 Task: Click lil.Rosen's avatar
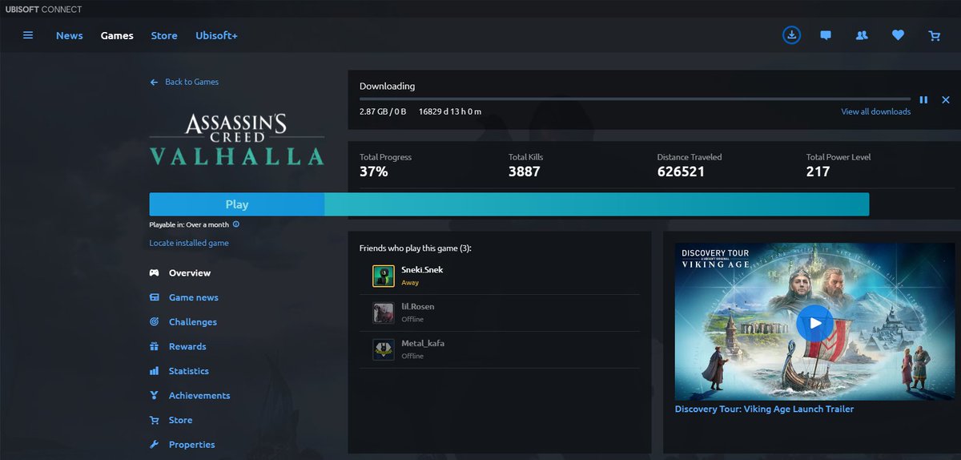point(384,313)
